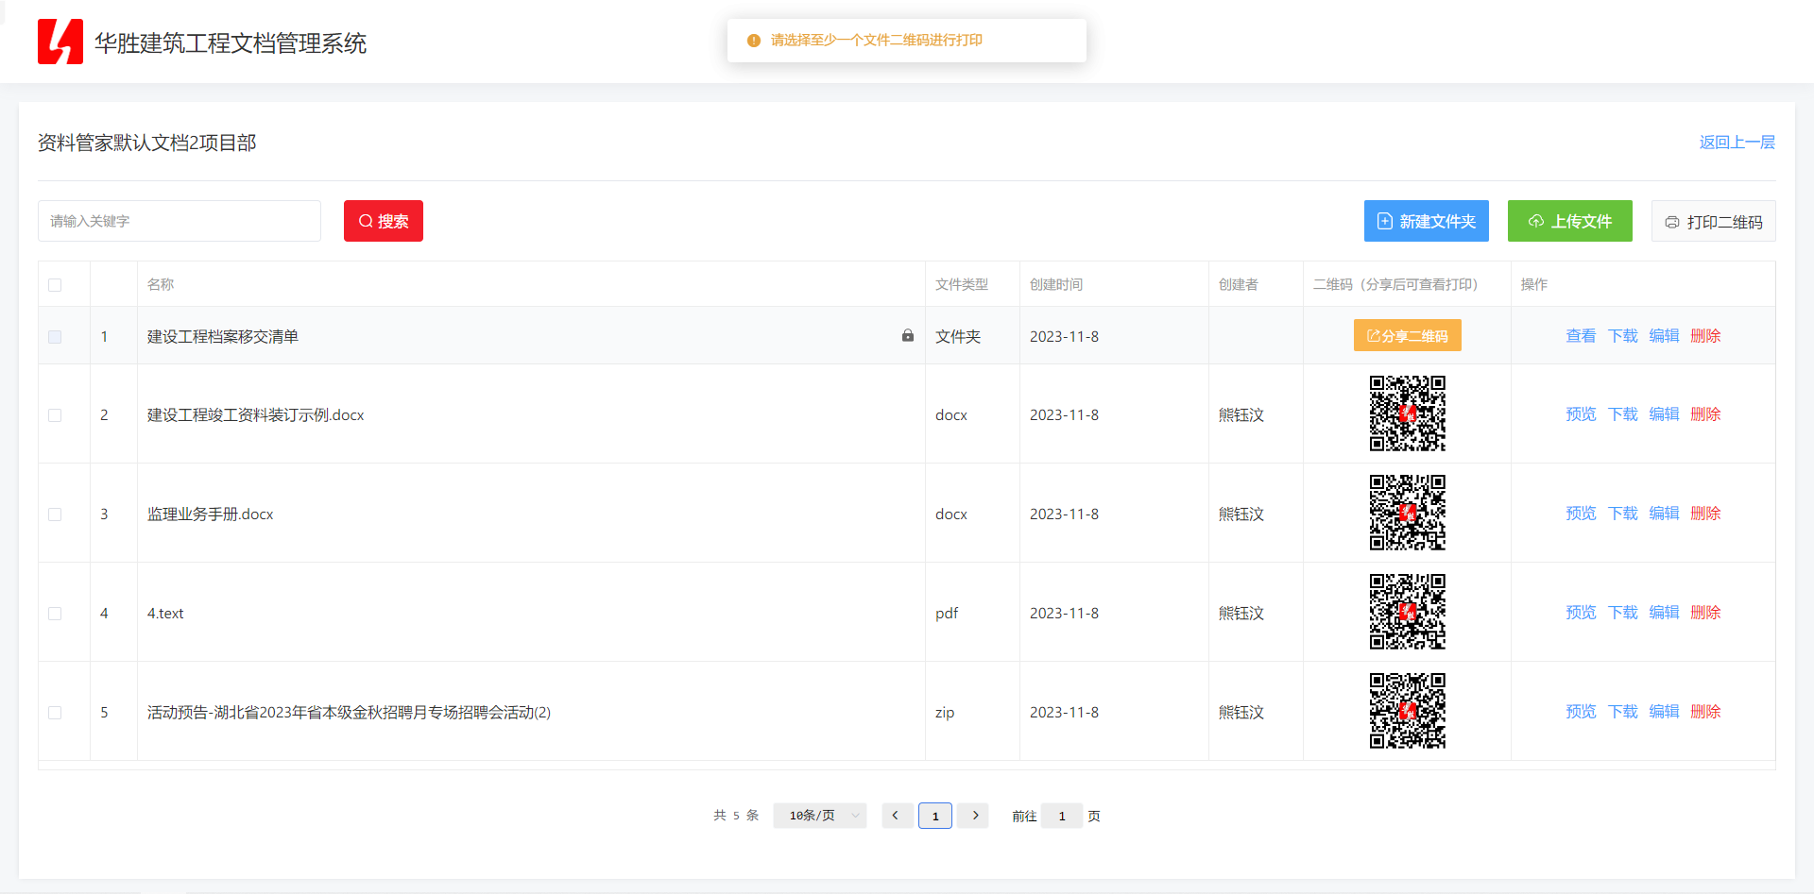
Task: Click the 上传文件 upload button
Action: click(1570, 221)
